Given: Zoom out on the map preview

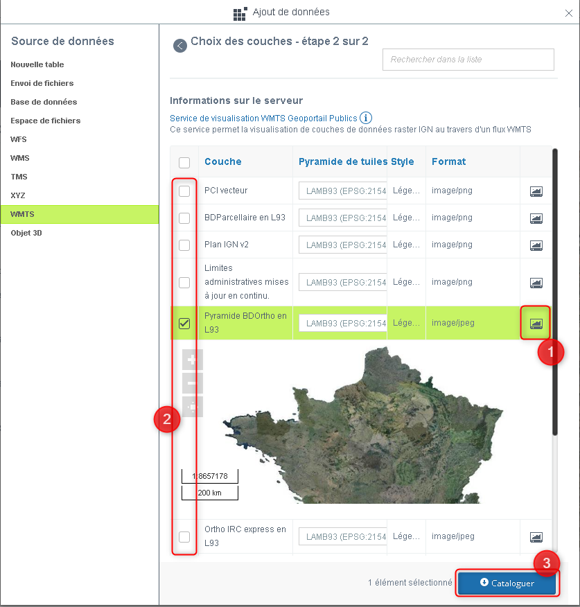Looking at the screenshot, I should 192,382.
